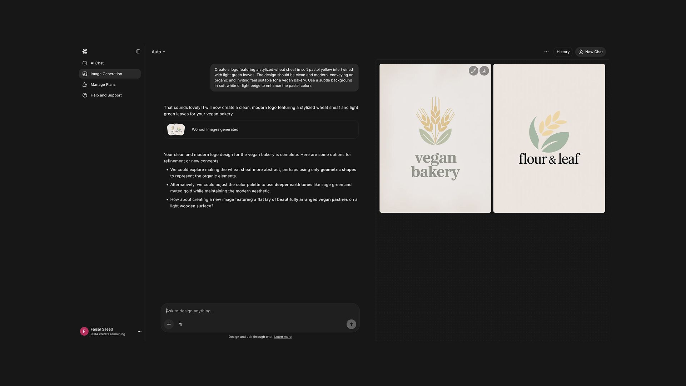Click the generated images thumbnail stack

click(176, 129)
